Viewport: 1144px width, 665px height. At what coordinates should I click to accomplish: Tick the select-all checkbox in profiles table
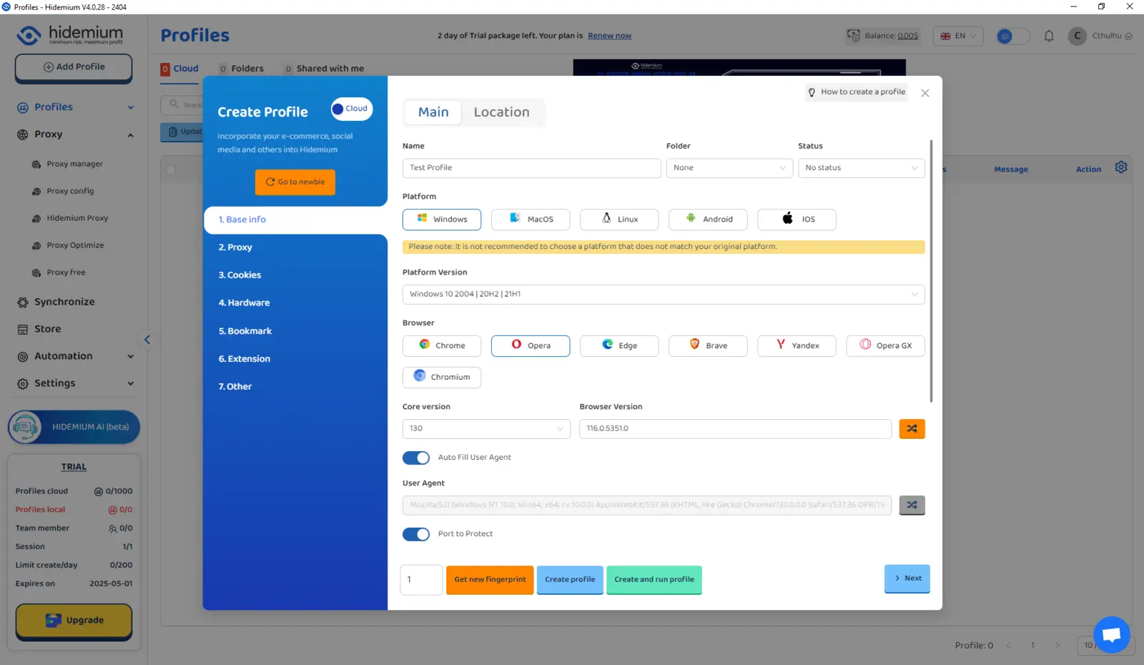tap(171, 170)
